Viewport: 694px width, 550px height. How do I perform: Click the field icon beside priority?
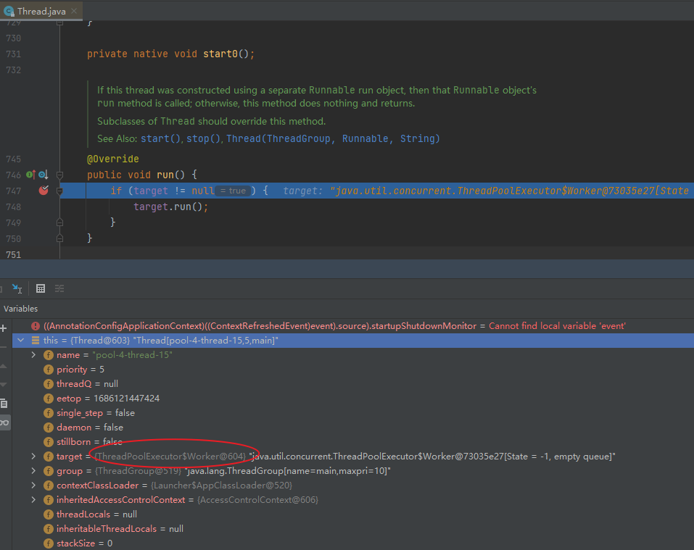[49, 370]
